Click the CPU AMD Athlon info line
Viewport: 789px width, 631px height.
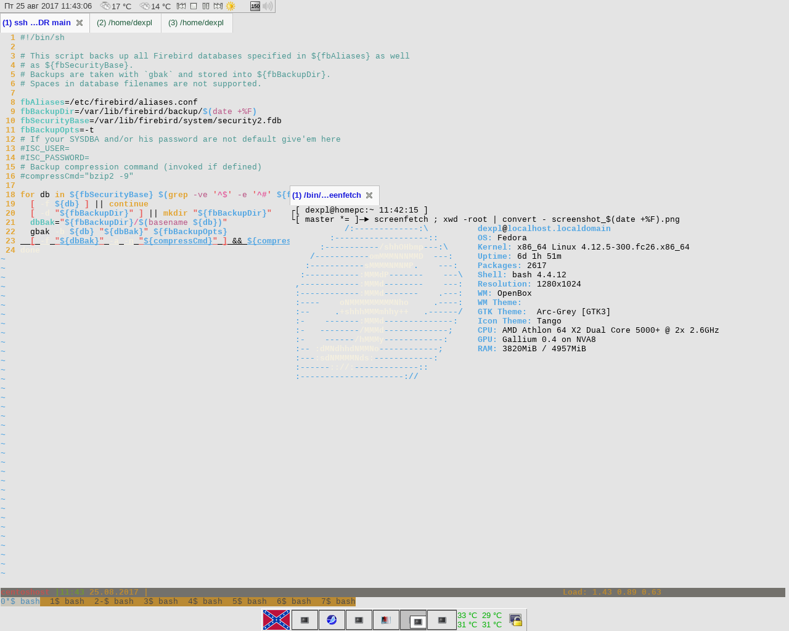click(599, 330)
